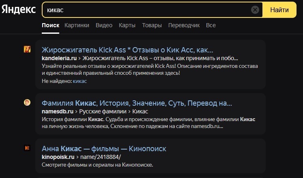Open the Жиросжигатель Kick Ass result title
303x178 pixels.
[x=127, y=50]
